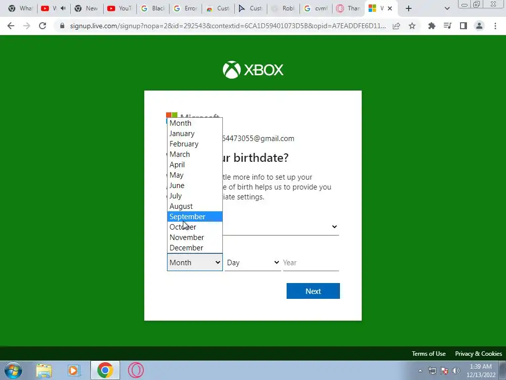This screenshot has width=506, height=380.
Task: Switch to the first 'Wha' tab
Action: tap(20, 8)
